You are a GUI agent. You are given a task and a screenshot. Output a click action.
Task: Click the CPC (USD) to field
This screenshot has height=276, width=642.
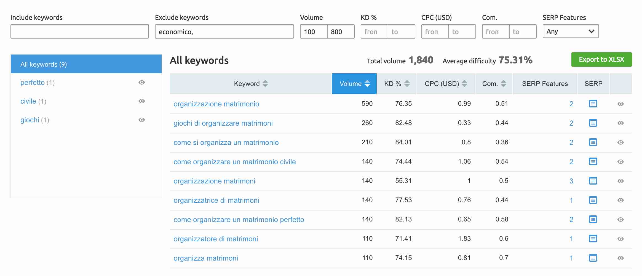pyautogui.click(x=462, y=31)
